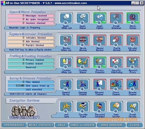Click the 'Files deleted' statistic row

coord(31,82)
